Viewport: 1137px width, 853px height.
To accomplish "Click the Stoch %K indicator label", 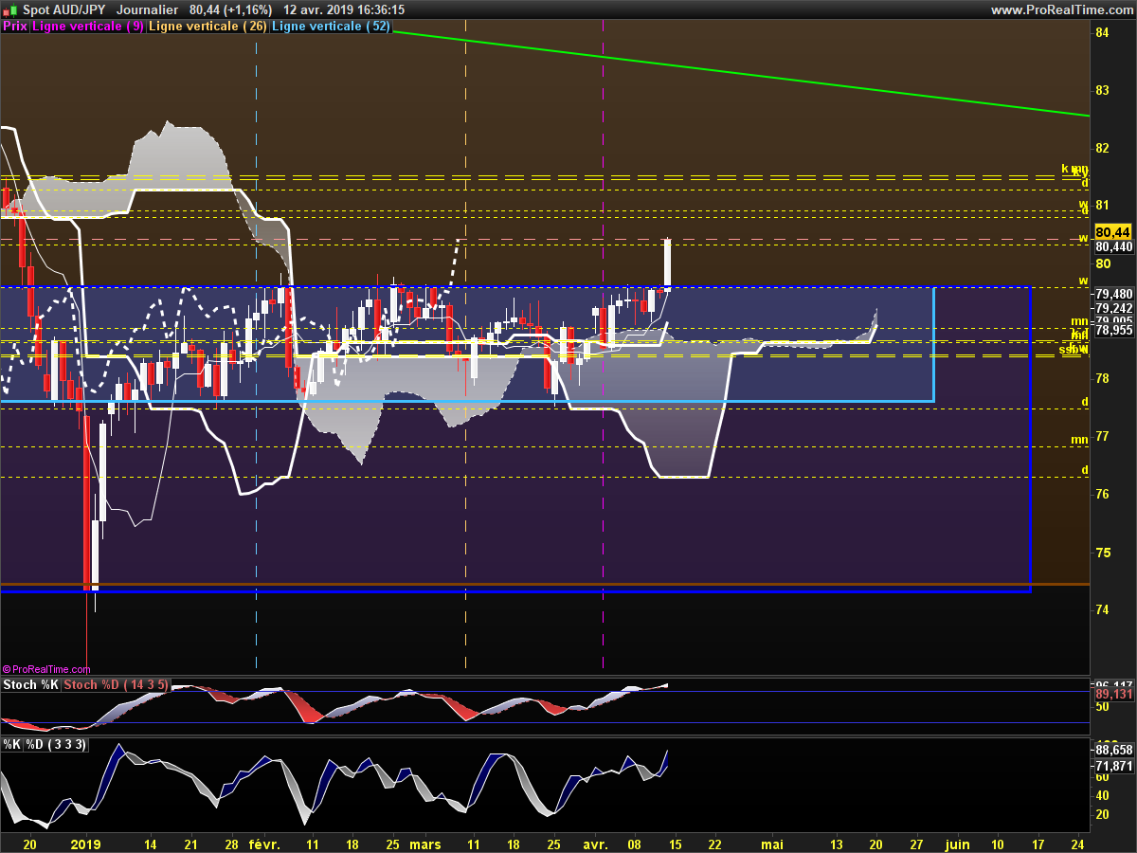I will point(33,684).
